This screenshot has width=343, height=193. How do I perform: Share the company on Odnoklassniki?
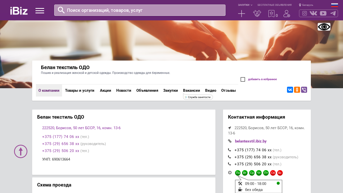[297, 90]
